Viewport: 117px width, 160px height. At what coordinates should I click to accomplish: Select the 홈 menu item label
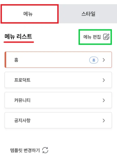point(16,60)
